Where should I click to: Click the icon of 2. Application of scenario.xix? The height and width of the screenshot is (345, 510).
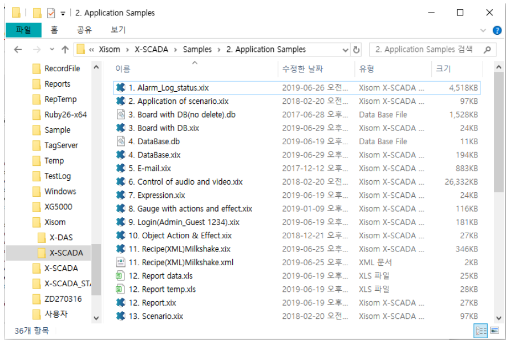tap(121, 101)
